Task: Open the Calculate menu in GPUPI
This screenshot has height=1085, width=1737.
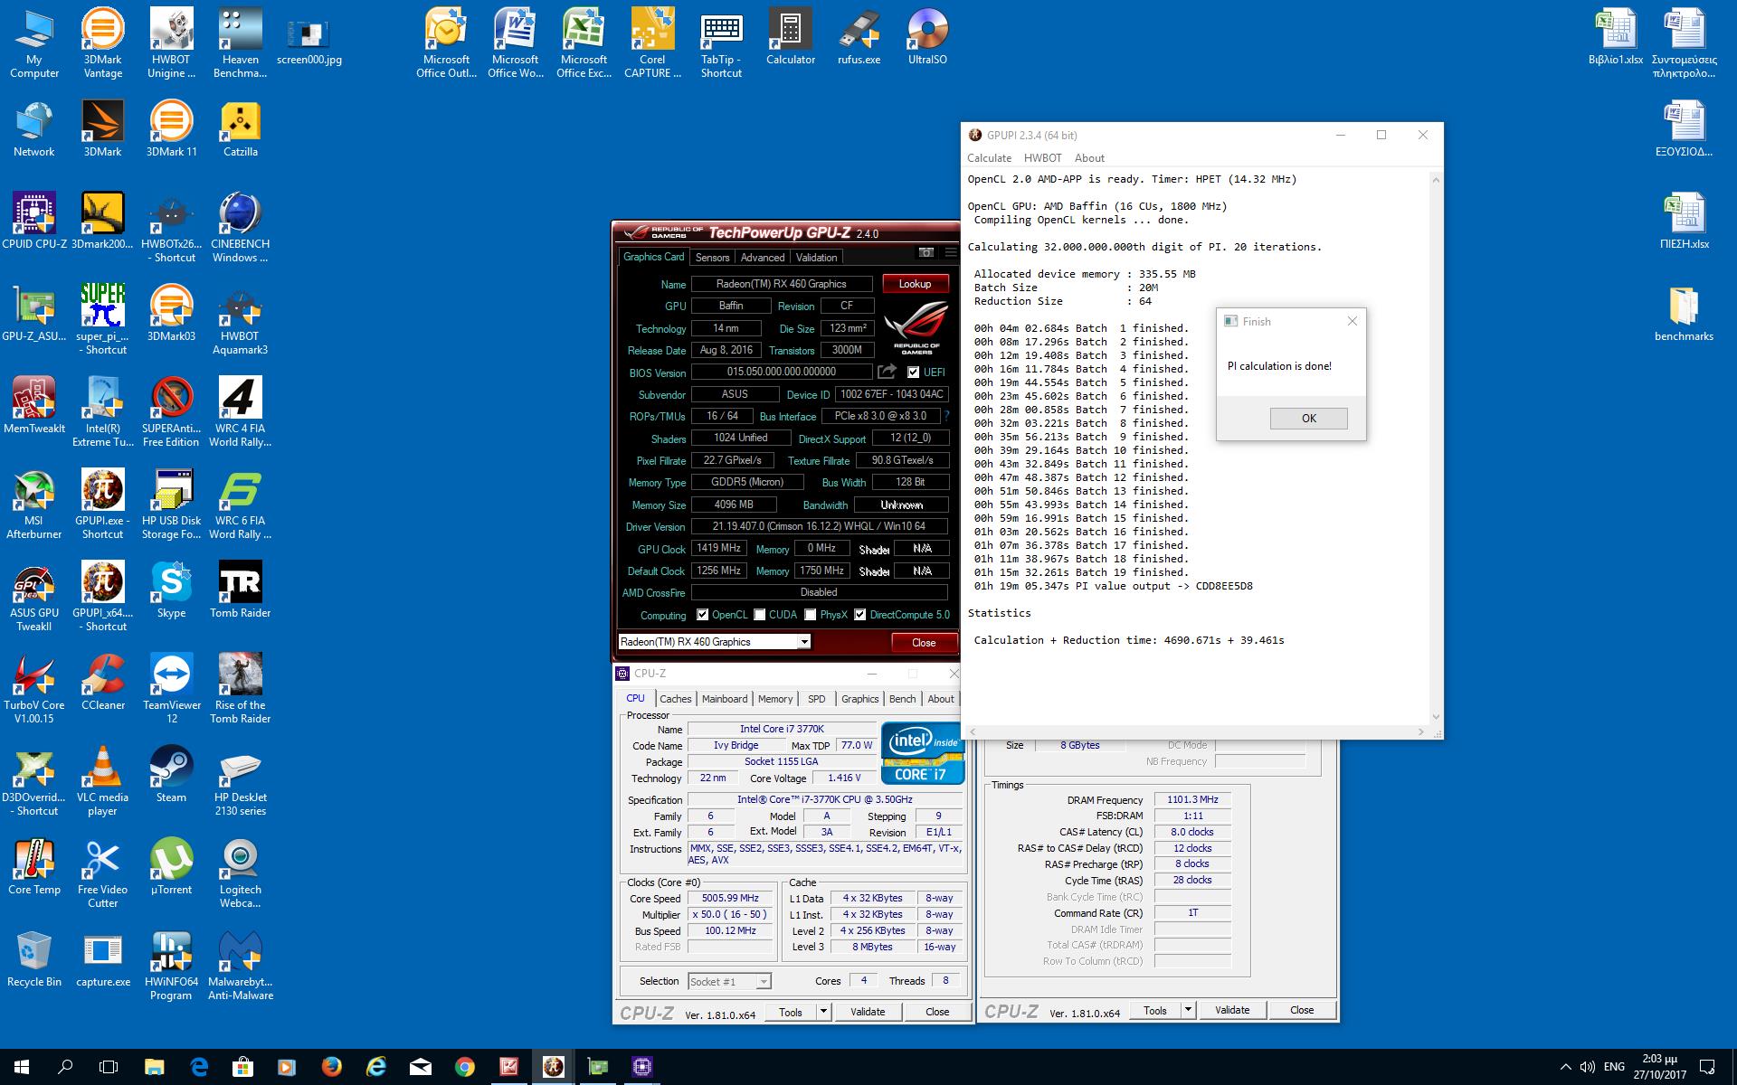Action: pos(989,158)
